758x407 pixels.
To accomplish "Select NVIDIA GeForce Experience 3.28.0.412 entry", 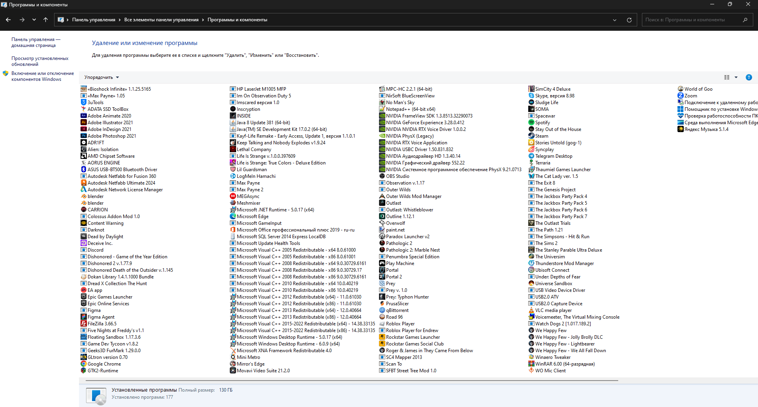I will point(422,123).
